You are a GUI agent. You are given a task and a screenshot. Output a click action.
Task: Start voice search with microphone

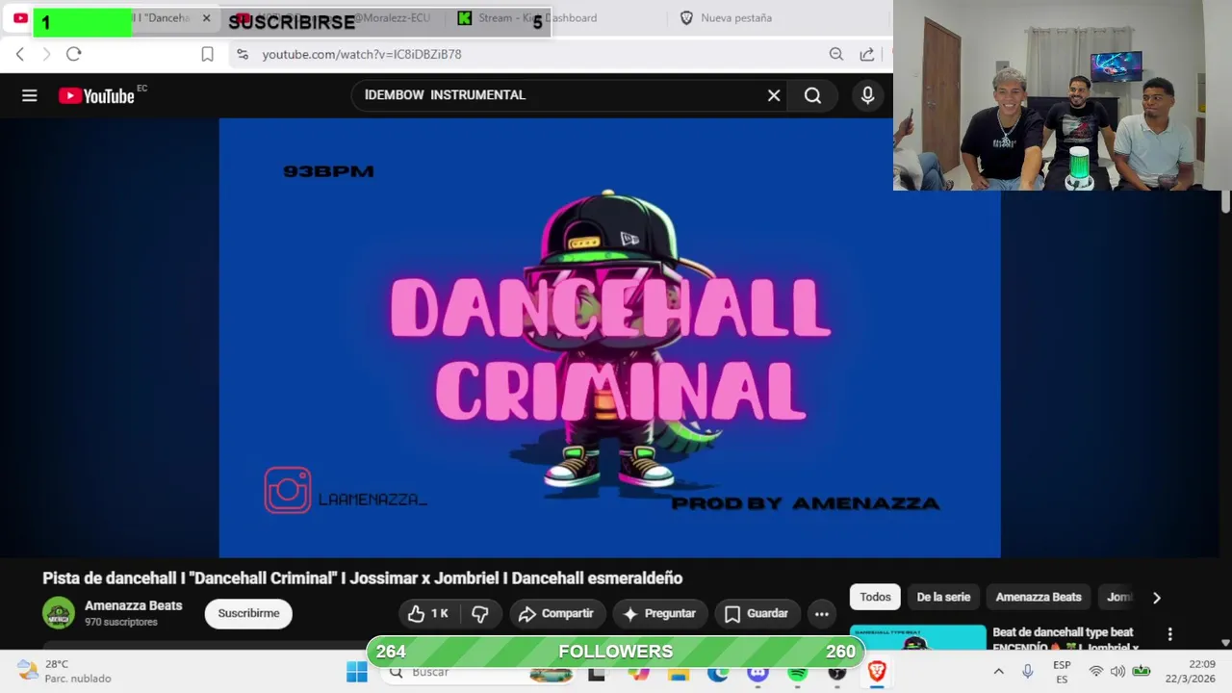[x=867, y=95]
